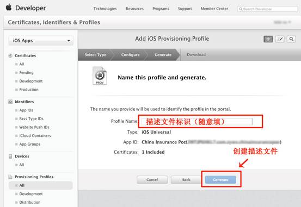Click the Generate button
The width and height of the screenshot is (301, 207).
(x=220, y=180)
